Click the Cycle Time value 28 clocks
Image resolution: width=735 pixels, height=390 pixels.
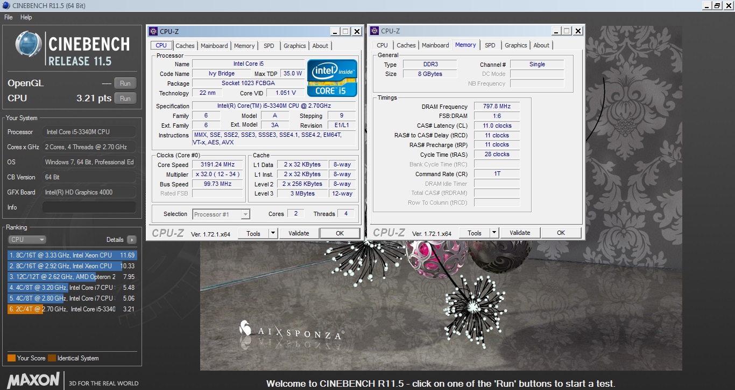[497, 155]
